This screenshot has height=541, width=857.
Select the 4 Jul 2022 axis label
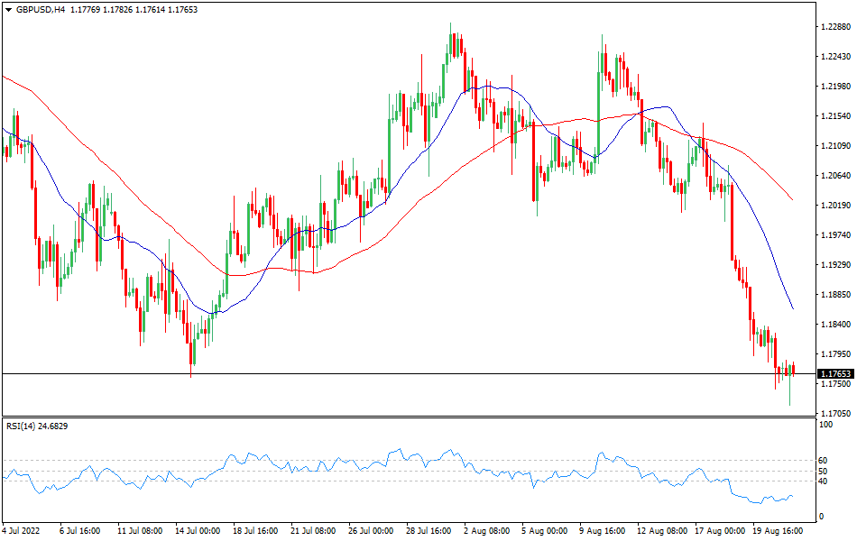tap(21, 533)
